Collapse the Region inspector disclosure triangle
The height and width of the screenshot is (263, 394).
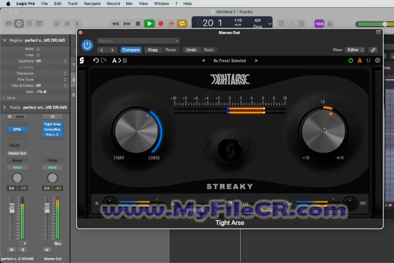pos(5,41)
